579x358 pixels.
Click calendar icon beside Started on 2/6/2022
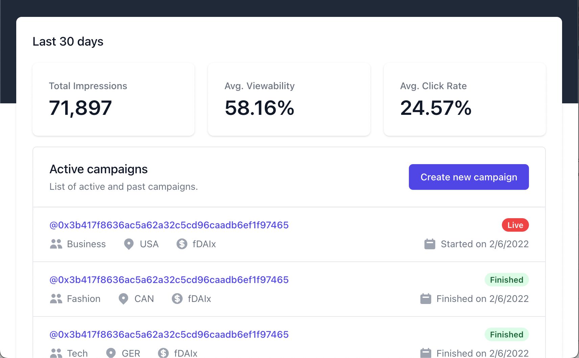coord(430,244)
